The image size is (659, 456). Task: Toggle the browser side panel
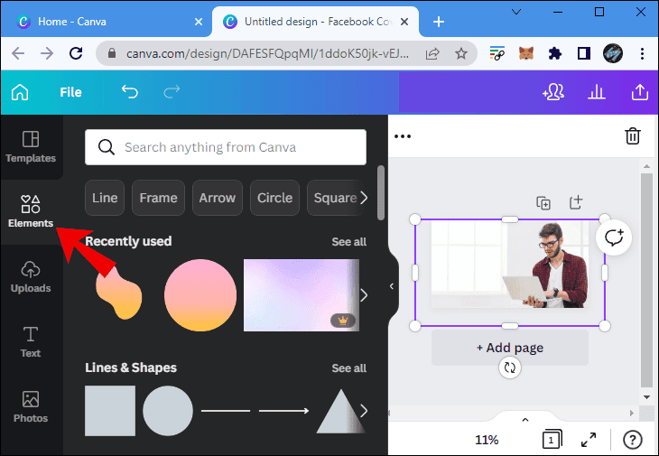tap(584, 53)
